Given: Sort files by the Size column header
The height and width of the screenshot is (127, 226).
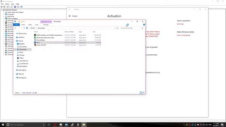Looking at the screenshot, I should (94, 32).
